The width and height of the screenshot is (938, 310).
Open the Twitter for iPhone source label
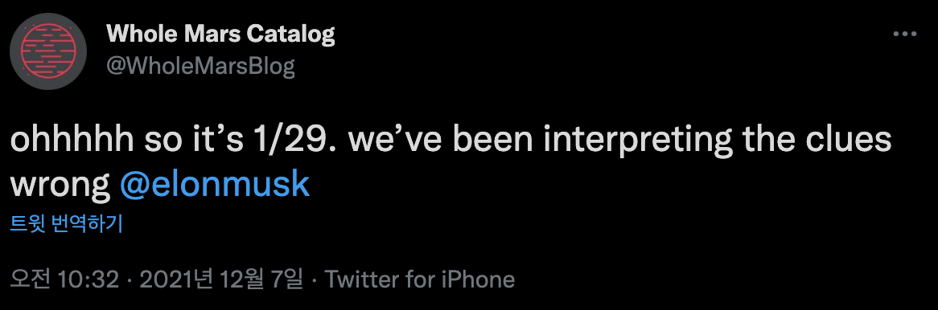(x=419, y=279)
